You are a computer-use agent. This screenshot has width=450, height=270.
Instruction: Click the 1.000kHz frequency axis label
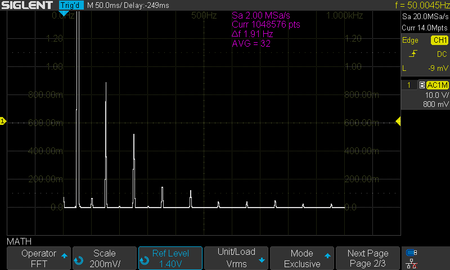(x=345, y=16)
